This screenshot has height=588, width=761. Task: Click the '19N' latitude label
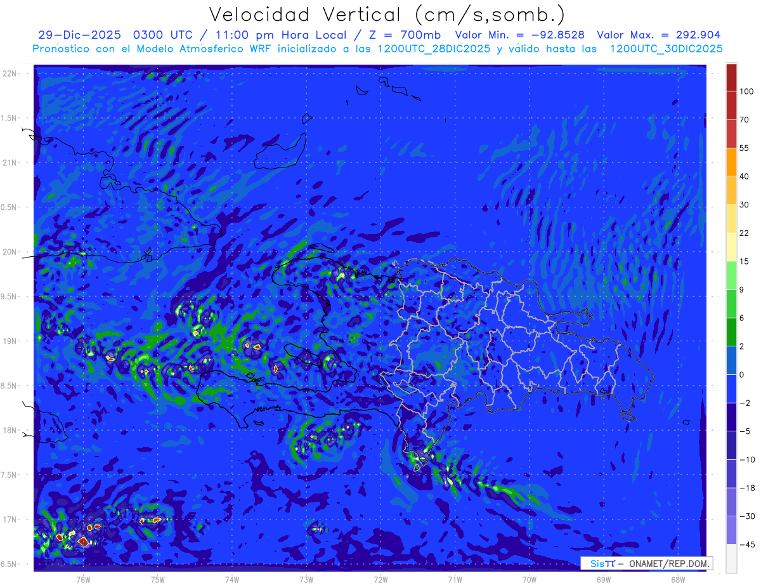tap(10, 341)
